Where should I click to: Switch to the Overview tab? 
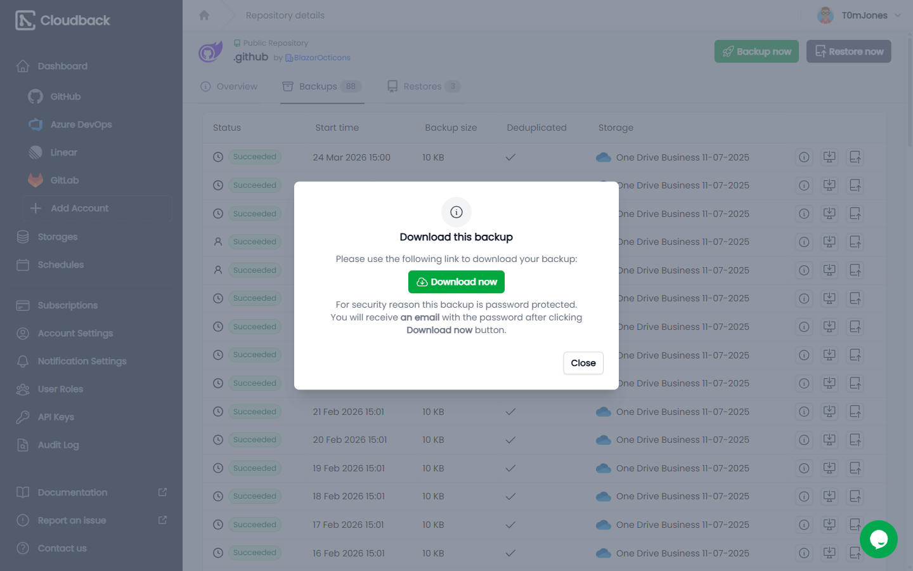click(229, 86)
